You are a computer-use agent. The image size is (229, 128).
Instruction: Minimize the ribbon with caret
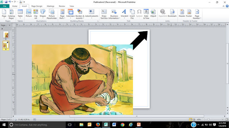click(223, 6)
